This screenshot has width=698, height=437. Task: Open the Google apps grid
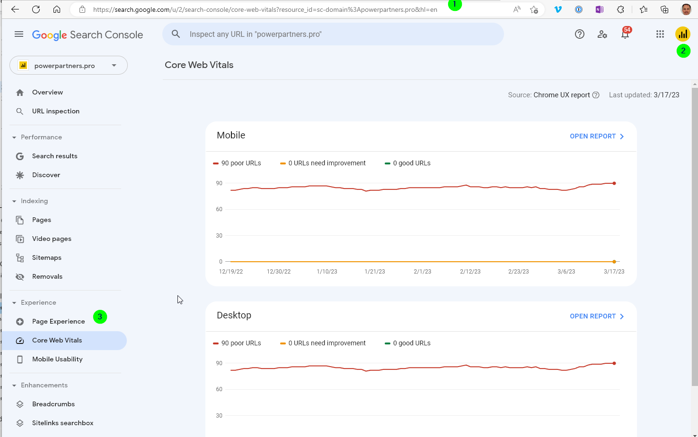click(660, 34)
